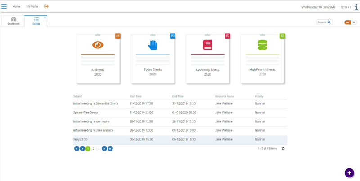Open the My Profile menu item
Image resolution: width=360 pixels, height=181 pixels.
pos(32,7)
